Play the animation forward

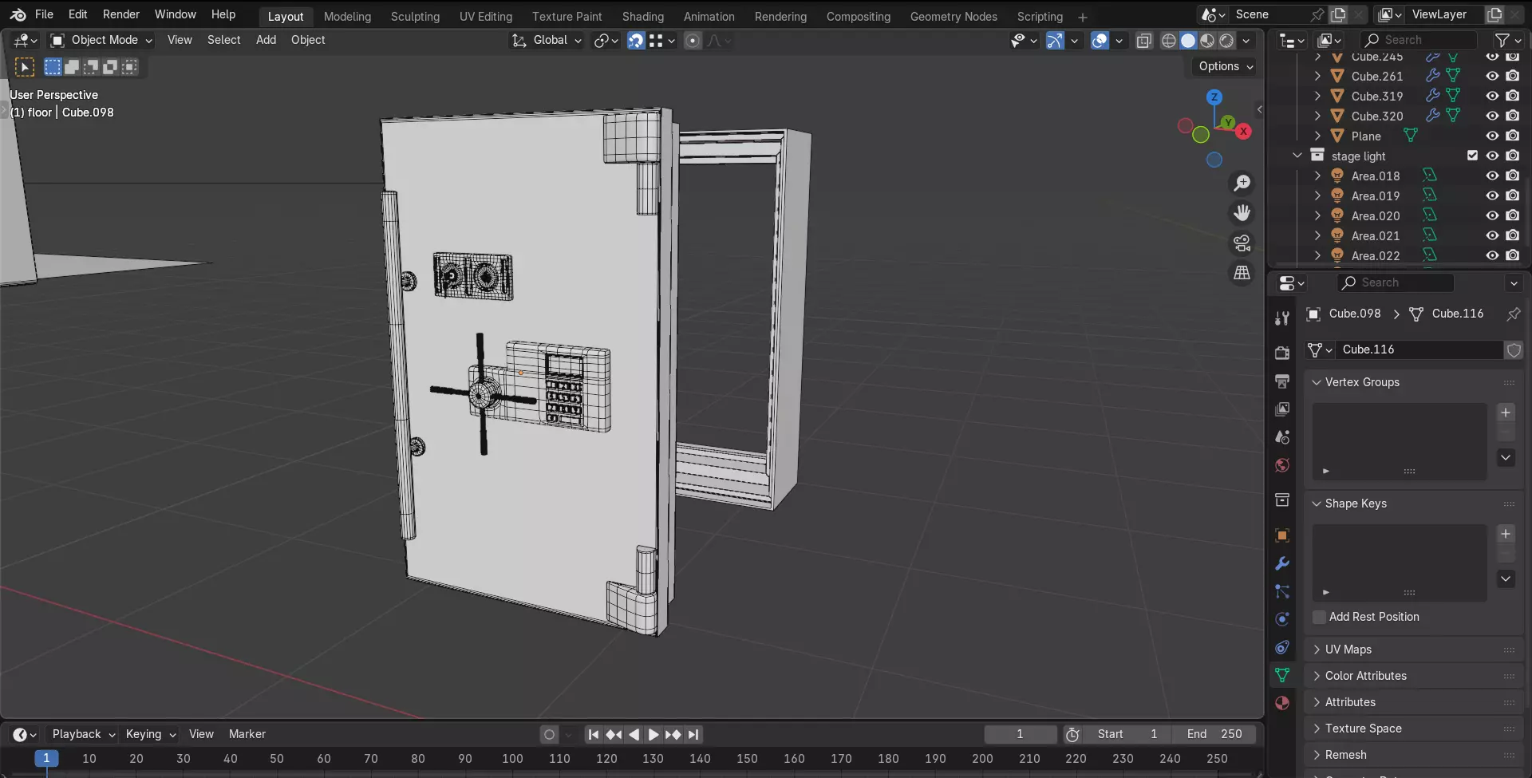[x=653, y=734]
